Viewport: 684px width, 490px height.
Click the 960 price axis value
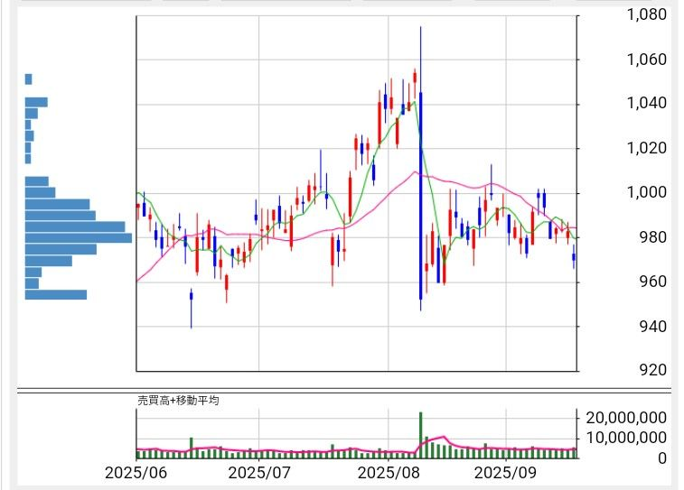(x=653, y=282)
